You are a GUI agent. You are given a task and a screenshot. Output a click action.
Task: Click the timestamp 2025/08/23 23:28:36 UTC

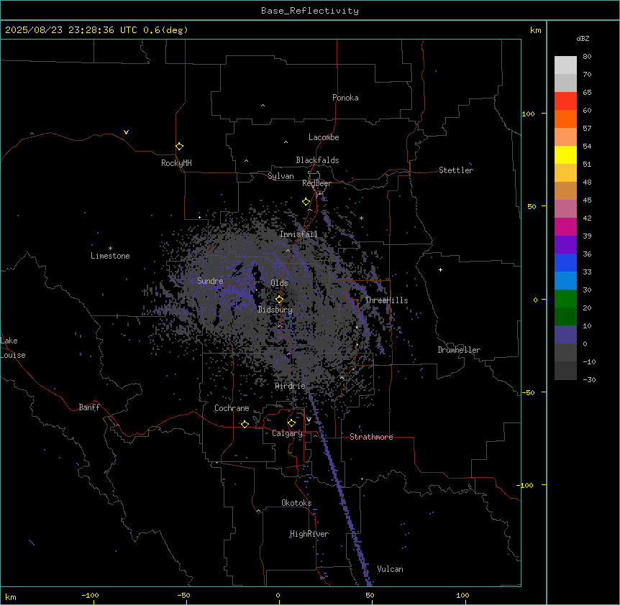coord(71,30)
